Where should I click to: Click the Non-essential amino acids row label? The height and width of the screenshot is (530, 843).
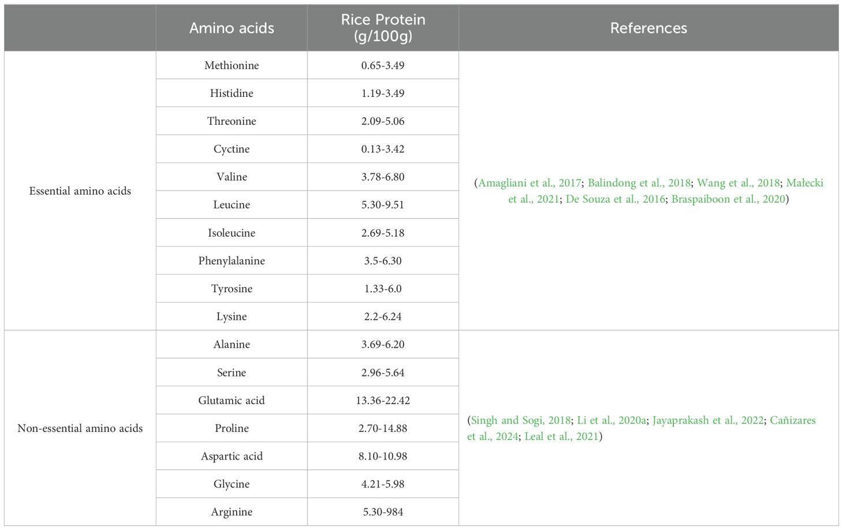tap(80, 428)
